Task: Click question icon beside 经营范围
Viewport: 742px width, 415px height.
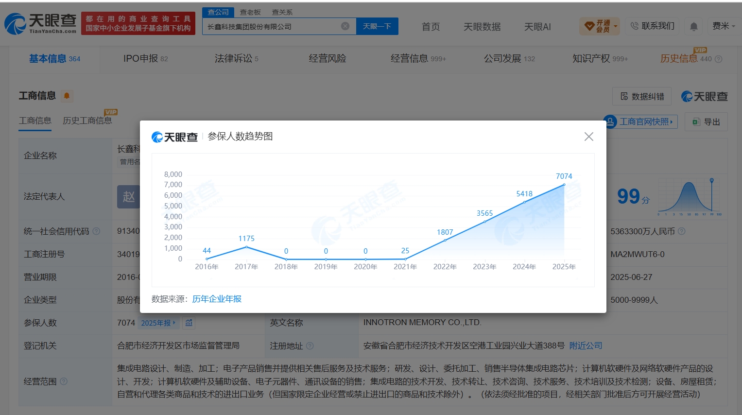Action: (64, 381)
